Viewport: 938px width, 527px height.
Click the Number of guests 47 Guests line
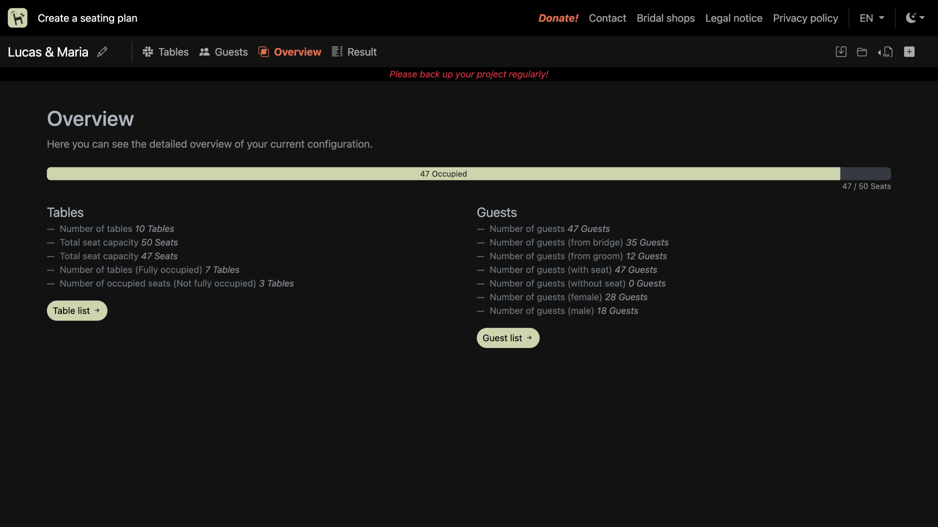(550, 228)
